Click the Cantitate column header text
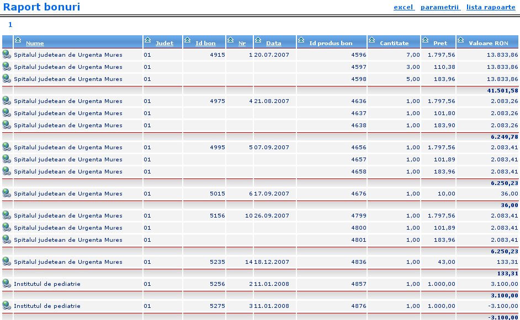Viewport: 520px width, 320px height. coord(394,44)
